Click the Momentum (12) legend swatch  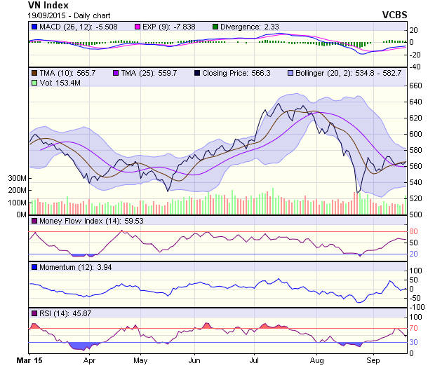tap(34, 267)
